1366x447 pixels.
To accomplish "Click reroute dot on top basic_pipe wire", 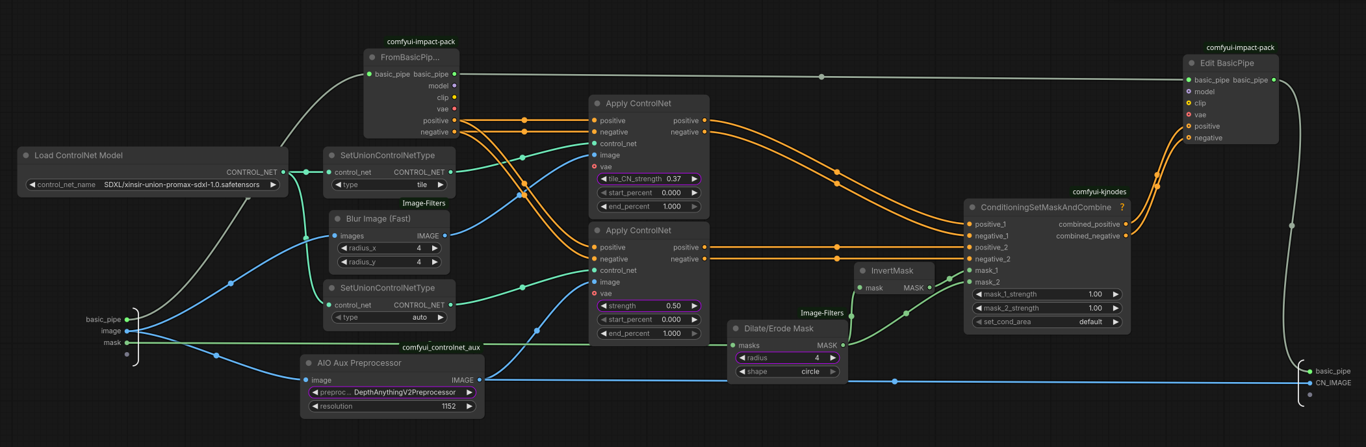I will pos(821,77).
